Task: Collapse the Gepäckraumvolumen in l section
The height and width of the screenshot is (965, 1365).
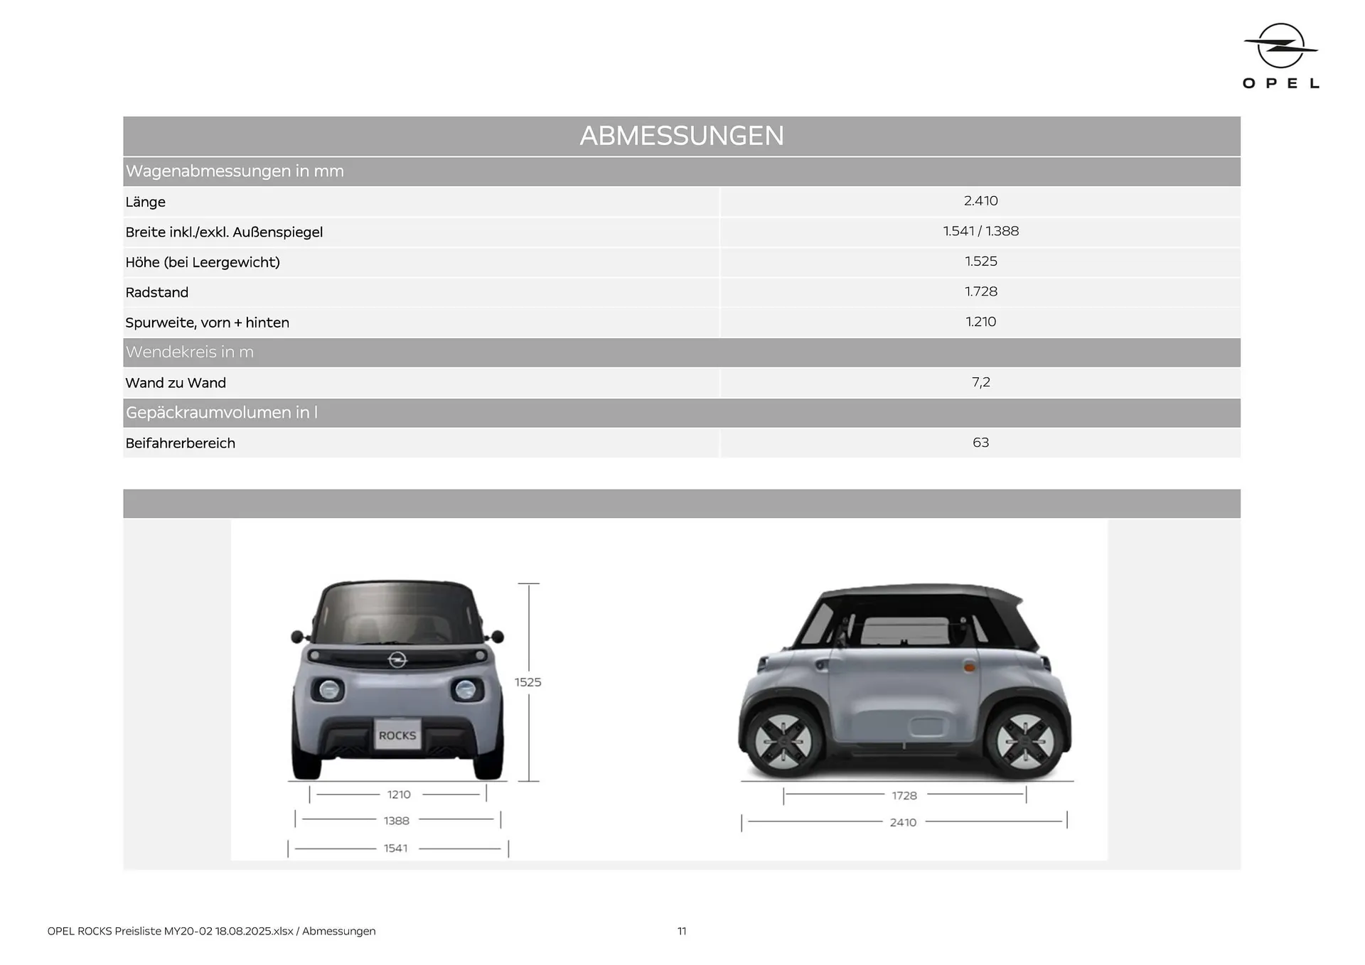Action: [x=222, y=412]
